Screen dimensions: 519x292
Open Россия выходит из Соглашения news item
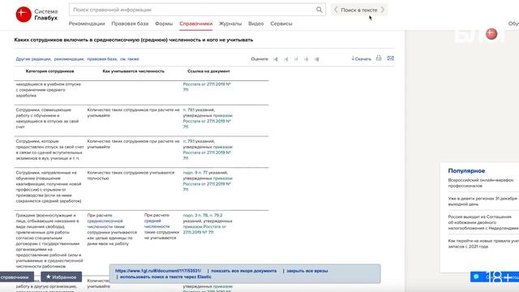[483, 222]
